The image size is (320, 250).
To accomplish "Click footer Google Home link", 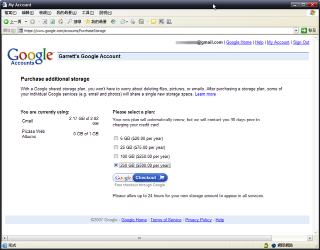I will 134,220.
